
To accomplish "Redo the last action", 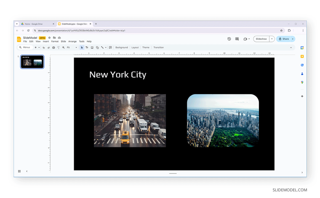I will click(49, 47).
